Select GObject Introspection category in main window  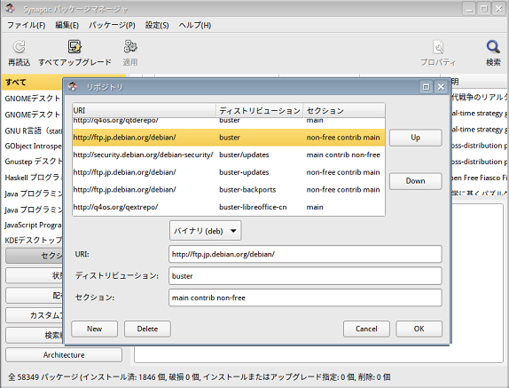point(32,146)
